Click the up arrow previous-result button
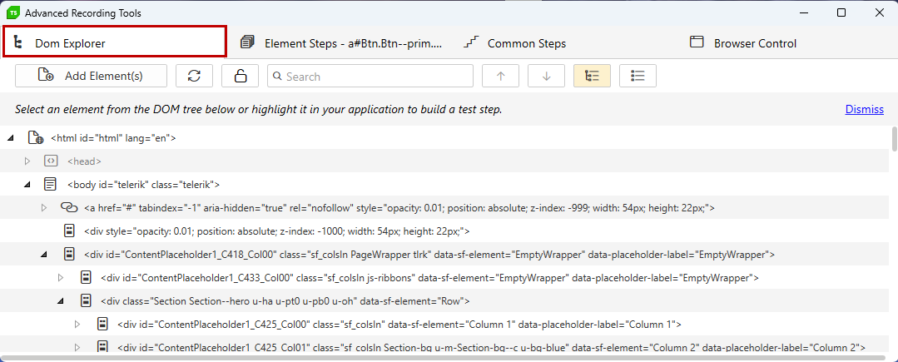This screenshot has height=362, width=898. (x=500, y=76)
